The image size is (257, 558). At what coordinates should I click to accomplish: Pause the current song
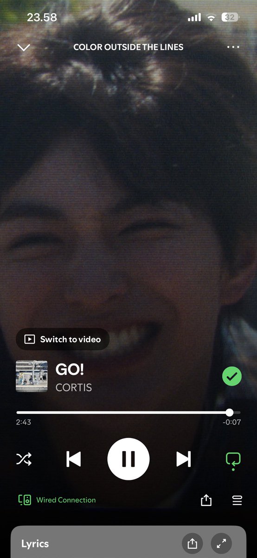(x=128, y=459)
